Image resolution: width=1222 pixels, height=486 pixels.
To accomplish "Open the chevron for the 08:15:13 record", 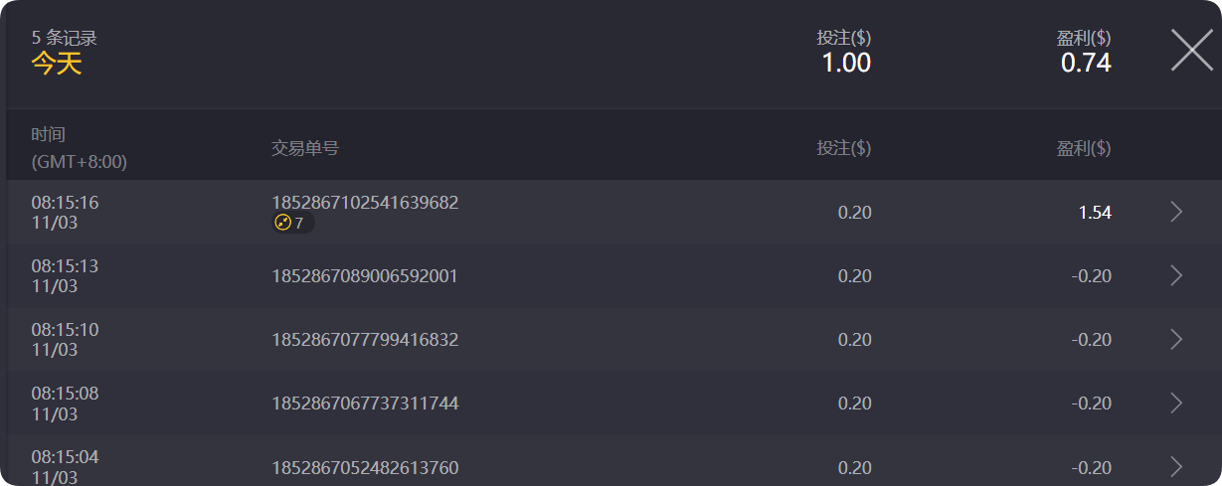I will click(1176, 275).
